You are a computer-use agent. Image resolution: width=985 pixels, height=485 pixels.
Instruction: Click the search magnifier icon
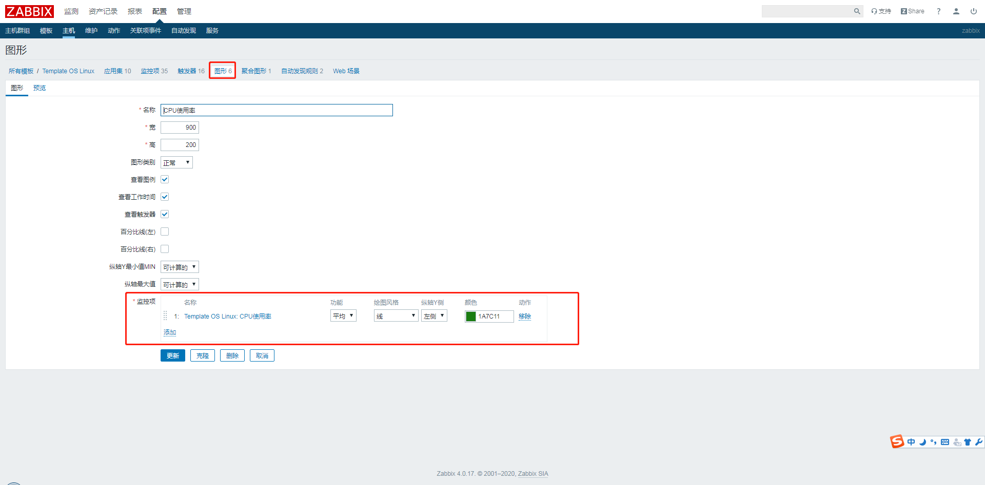point(857,11)
